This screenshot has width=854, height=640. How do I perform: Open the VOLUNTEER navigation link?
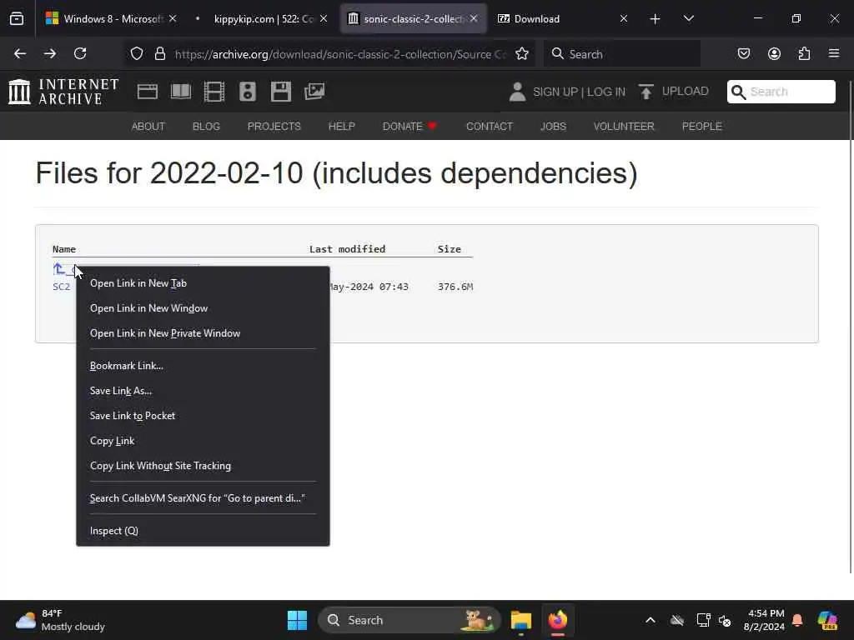pyautogui.click(x=624, y=127)
